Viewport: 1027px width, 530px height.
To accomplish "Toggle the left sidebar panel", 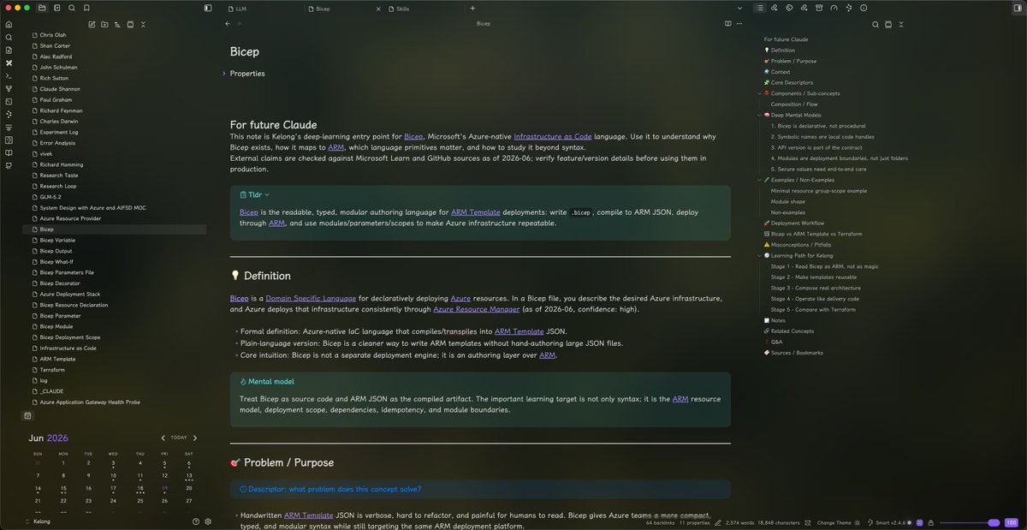I will 208,8.
